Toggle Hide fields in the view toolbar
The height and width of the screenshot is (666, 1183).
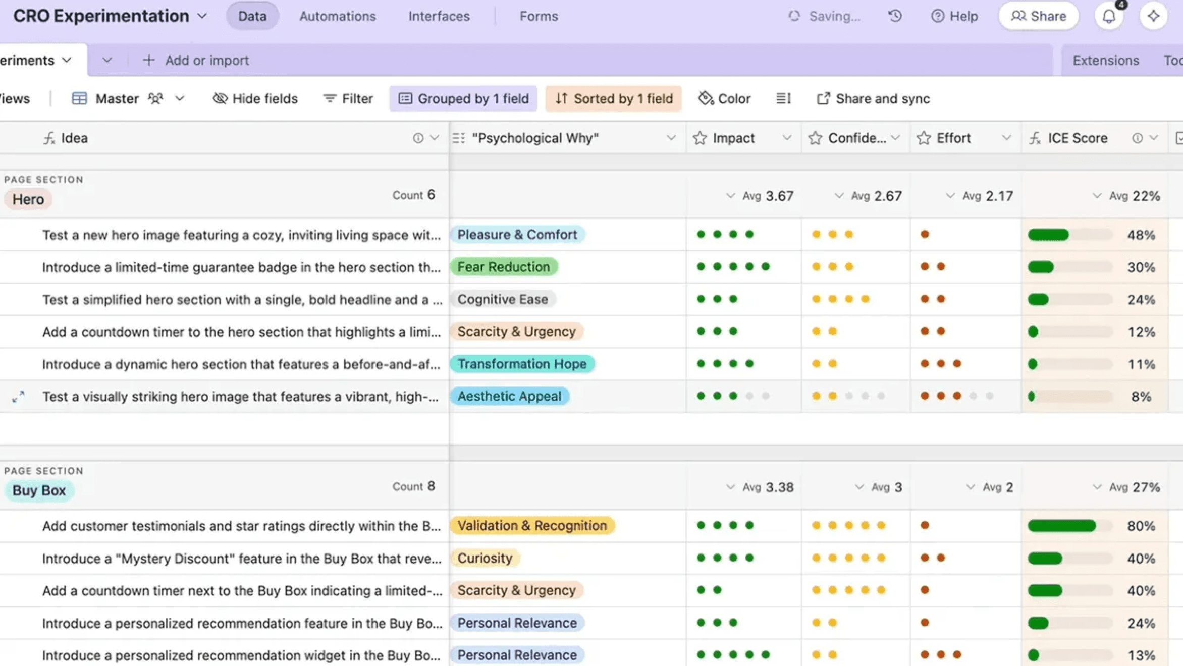point(255,99)
